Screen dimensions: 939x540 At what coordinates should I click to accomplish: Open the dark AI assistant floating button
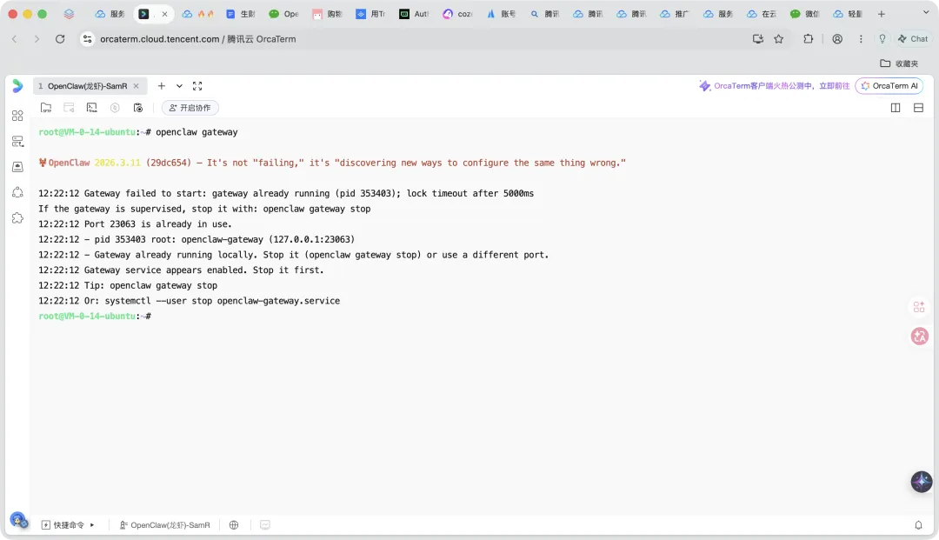coord(921,482)
